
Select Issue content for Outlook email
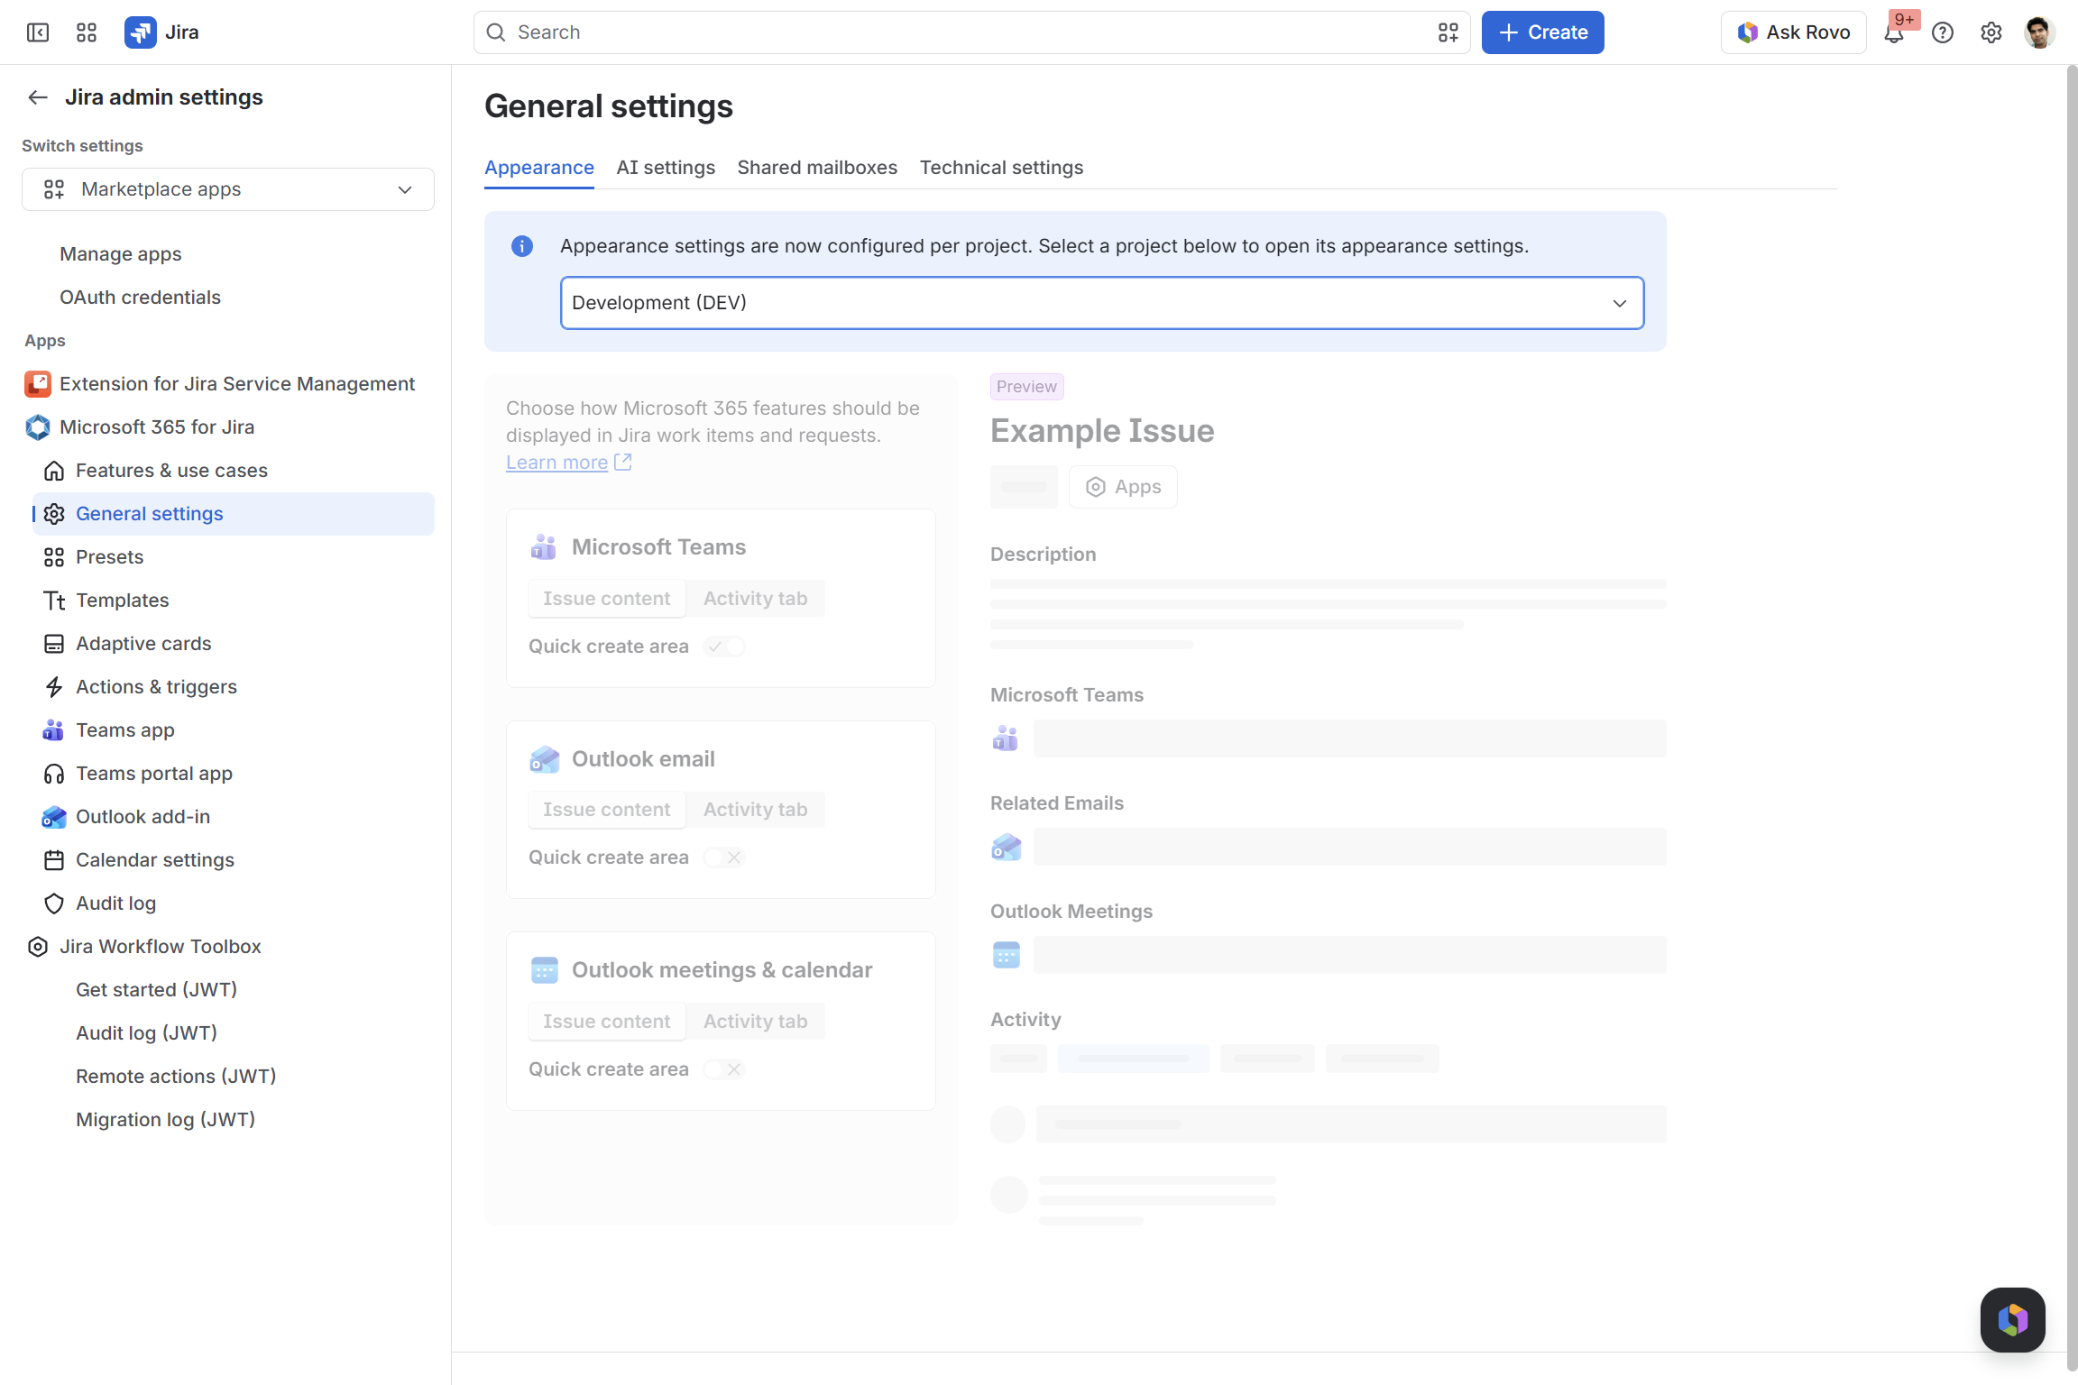pyautogui.click(x=607, y=810)
